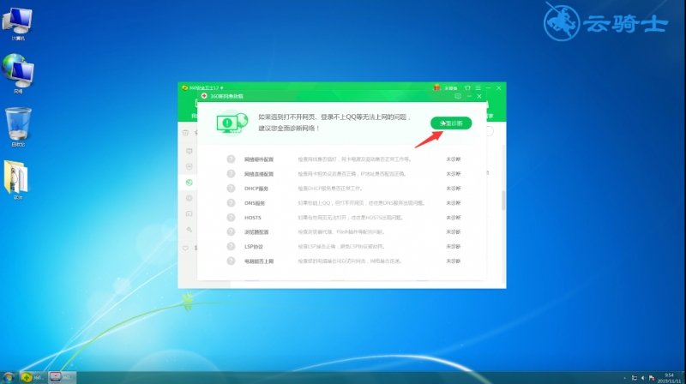The height and width of the screenshot is (384, 686).
Task: Click the network warning monitor illustration
Action: [232, 123]
